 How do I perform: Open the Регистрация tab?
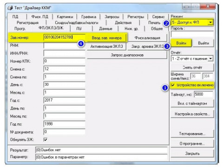[x=27, y=23]
